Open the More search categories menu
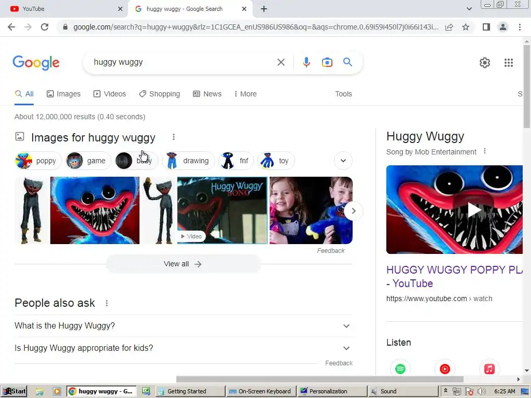Viewport: 531px width, 398px height. [245, 94]
